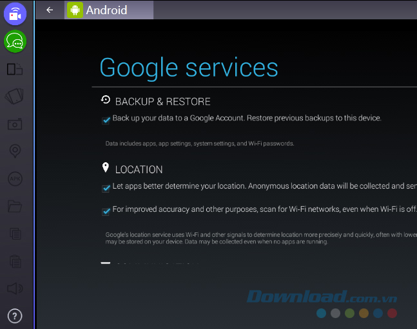Go back with the arrow button
This screenshot has height=329, width=417.
tap(50, 10)
